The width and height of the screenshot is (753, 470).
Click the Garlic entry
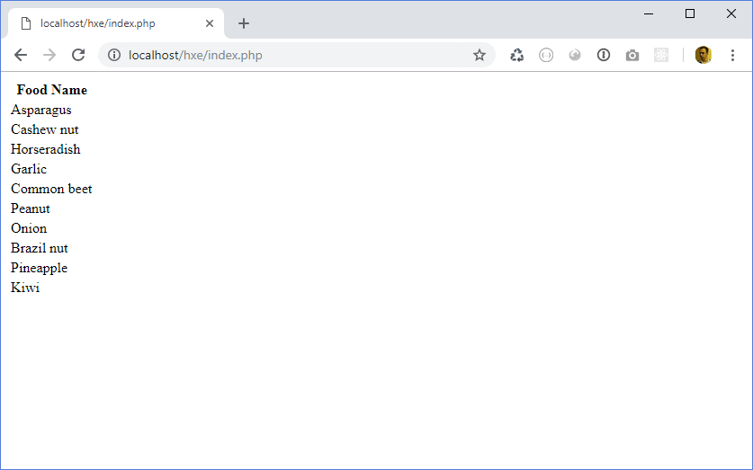[29, 169]
